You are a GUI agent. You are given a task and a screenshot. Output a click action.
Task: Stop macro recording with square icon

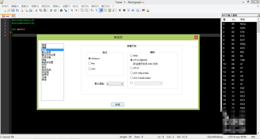pos(124,10)
